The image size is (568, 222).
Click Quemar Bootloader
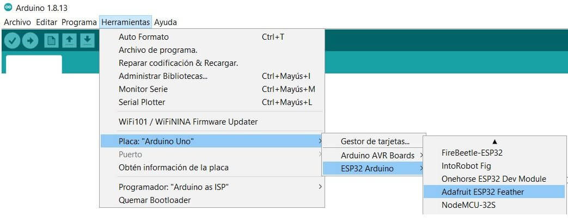(155, 200)
